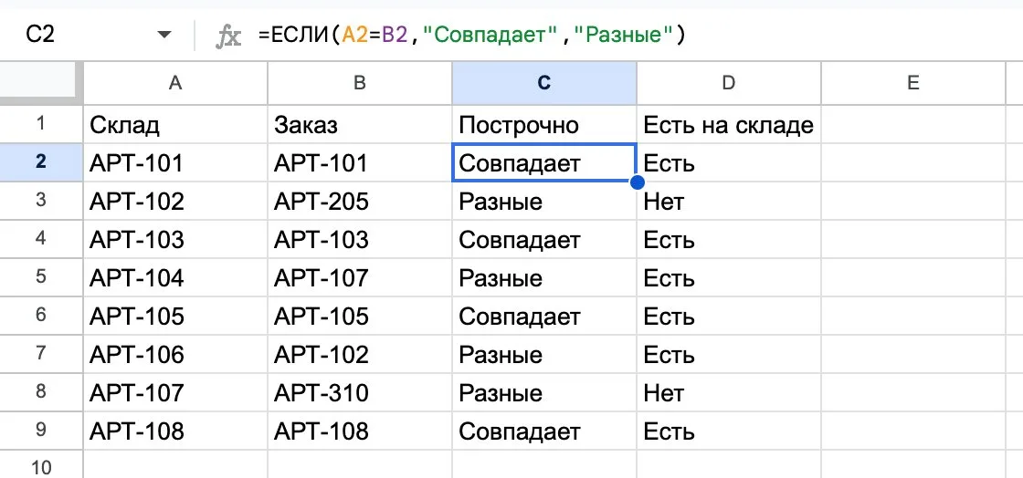The width and height of the screenshot is (1023, 478).
Task: Click 'Разные' in row 5
Action: pyautogui.click(x=544, y=277)
